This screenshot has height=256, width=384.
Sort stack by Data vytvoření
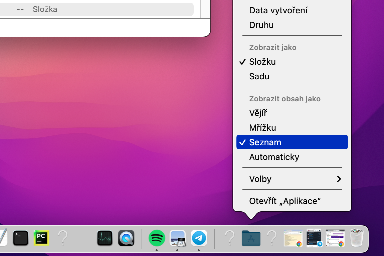(292, 10)
